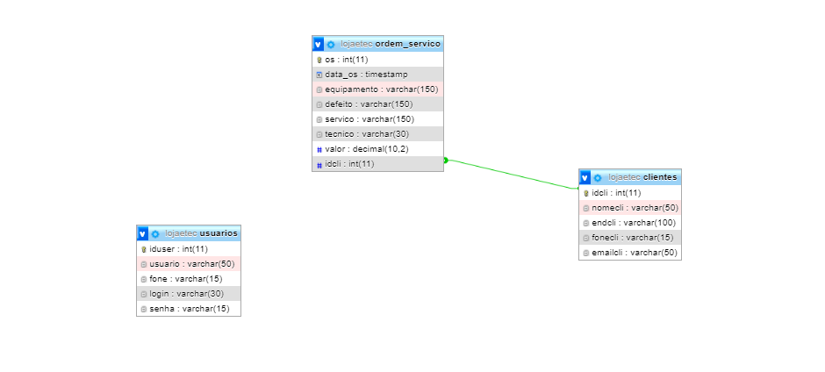Screen dimensions: 825x372
Task: Select the 'tecnico : varchar(30)' row
Action: (x=377, y=134)
